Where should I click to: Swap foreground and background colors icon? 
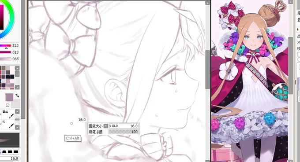tap(17, 96)
